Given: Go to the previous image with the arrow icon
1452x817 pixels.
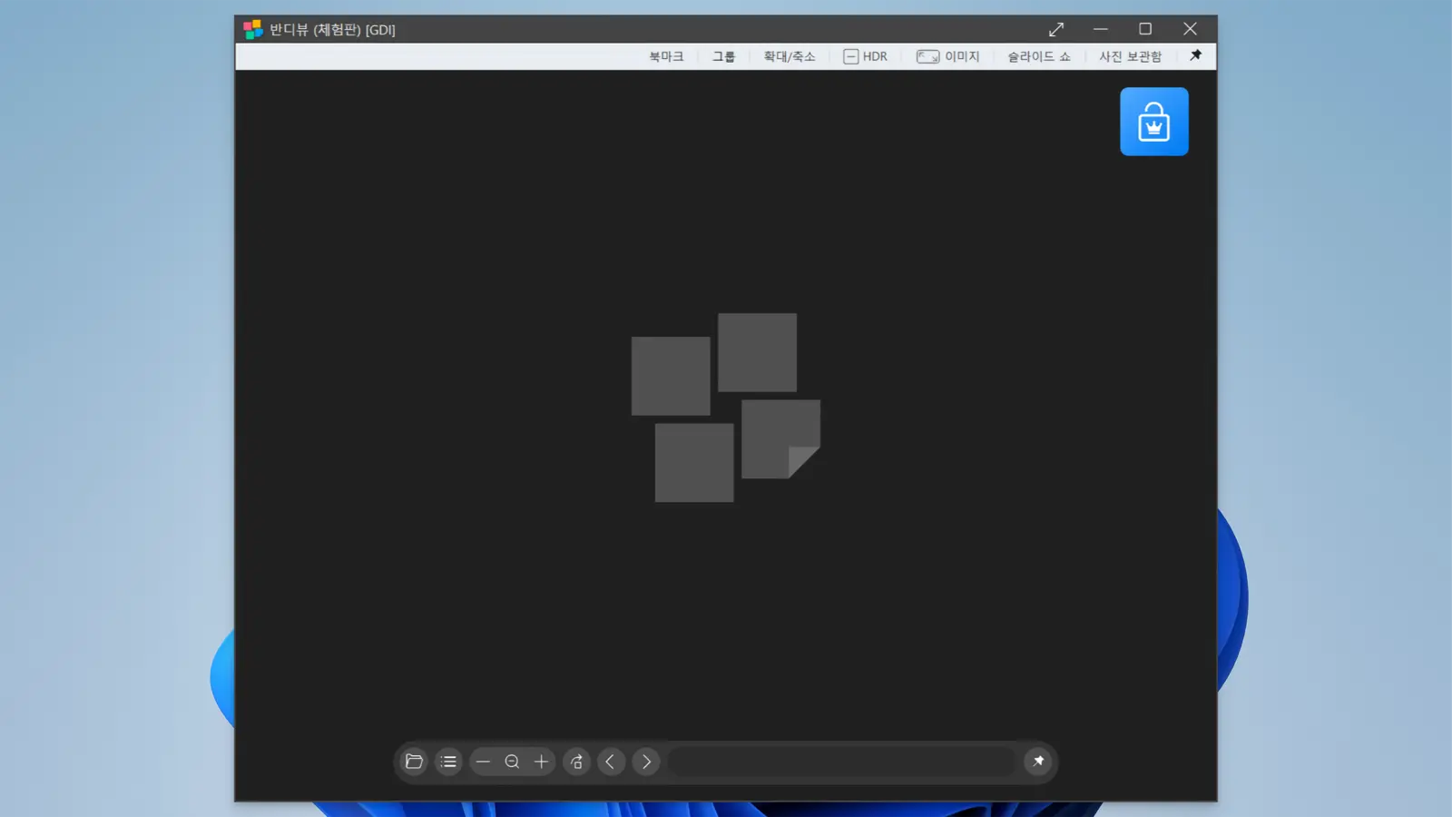Looking at the screenshot, I should coord(611,762).
